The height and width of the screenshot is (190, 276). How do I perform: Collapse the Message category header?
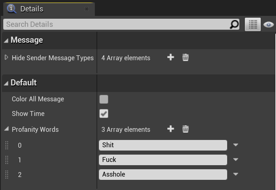tap(6, 40)
